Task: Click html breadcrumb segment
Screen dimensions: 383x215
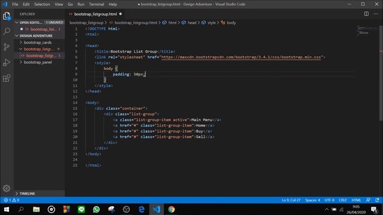Action: pos(172,23)
